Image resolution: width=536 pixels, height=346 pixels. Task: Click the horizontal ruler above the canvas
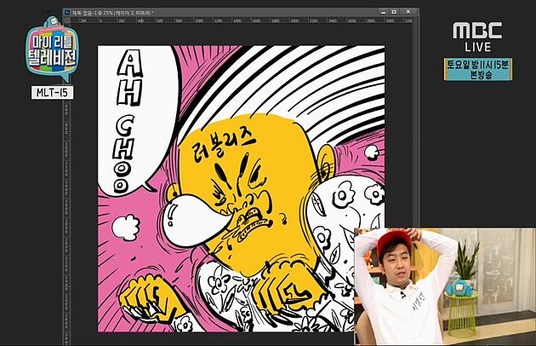241,20
